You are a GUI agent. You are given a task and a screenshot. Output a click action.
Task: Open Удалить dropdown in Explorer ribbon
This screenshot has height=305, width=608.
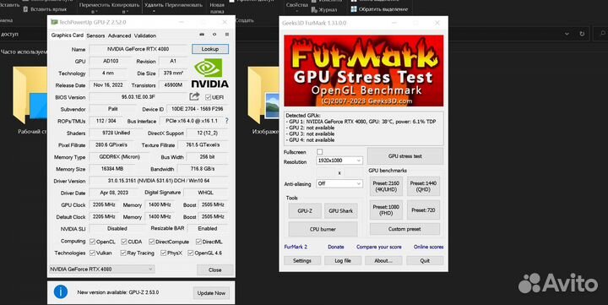click(x=154, y=8)
